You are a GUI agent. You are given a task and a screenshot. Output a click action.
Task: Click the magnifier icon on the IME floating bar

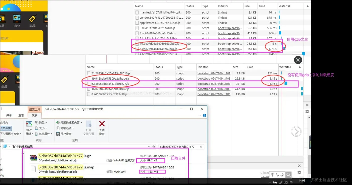point(289,174)
